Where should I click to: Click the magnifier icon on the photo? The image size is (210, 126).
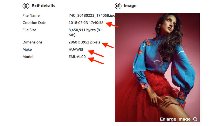195,119
